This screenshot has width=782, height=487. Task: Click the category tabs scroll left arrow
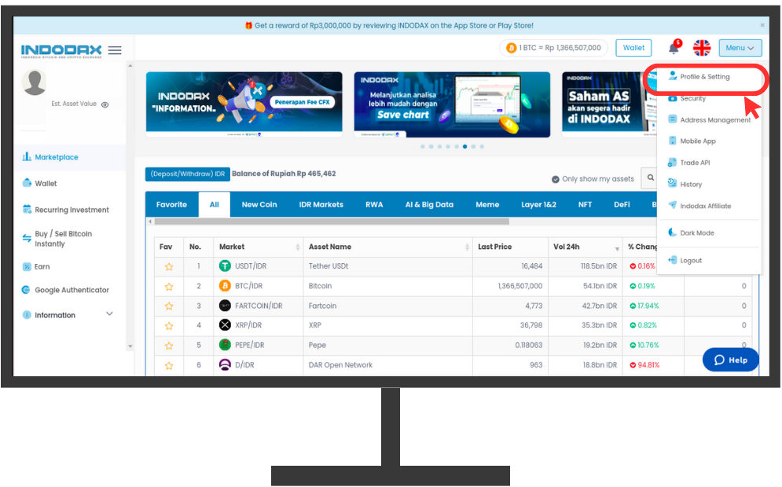coord(150,222)
